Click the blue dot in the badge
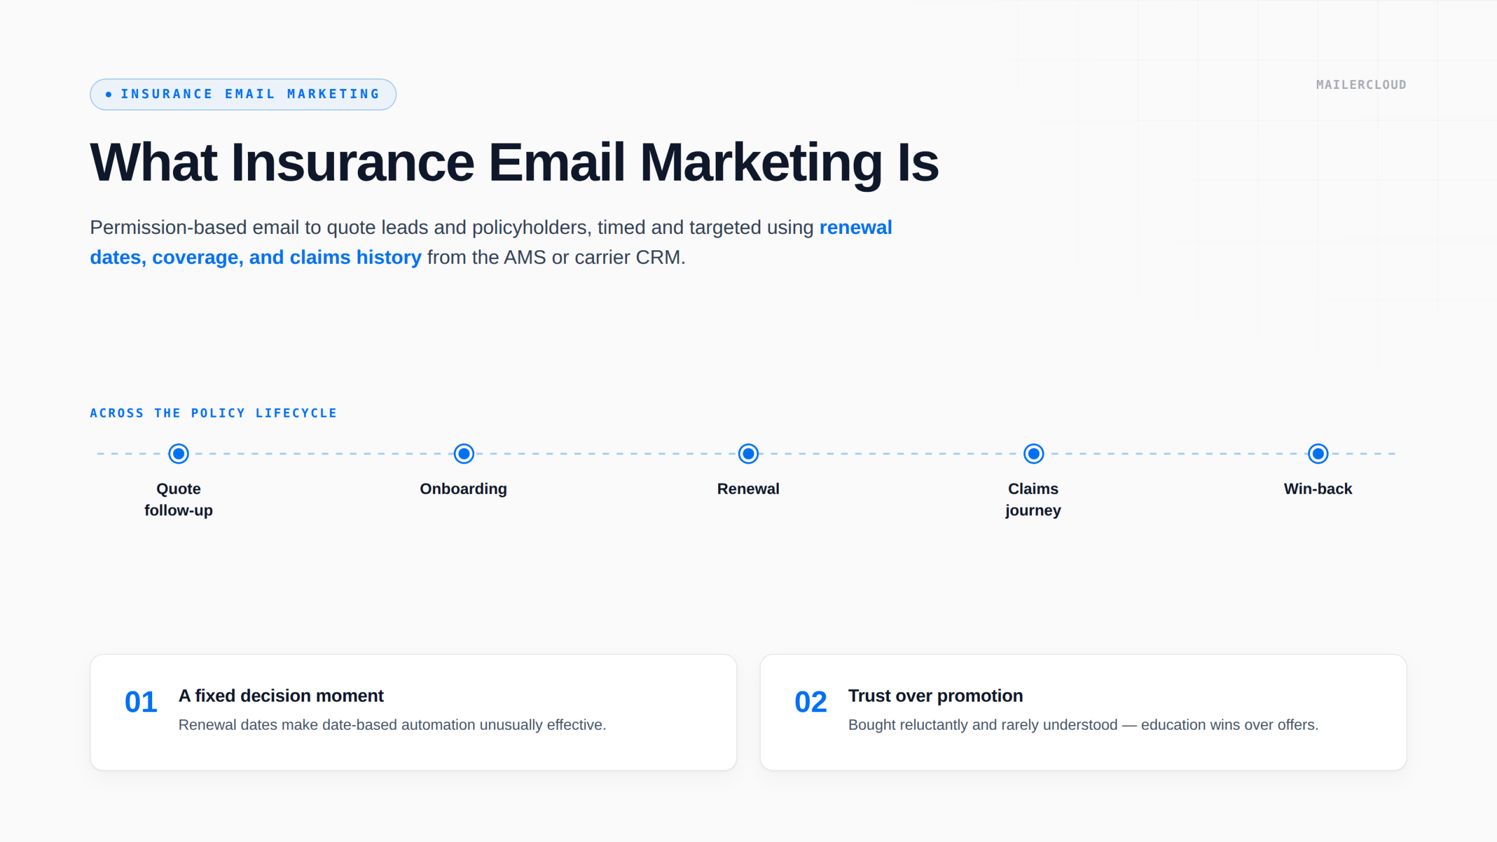The image size is (1497, 842). click(x=108, y=94)
